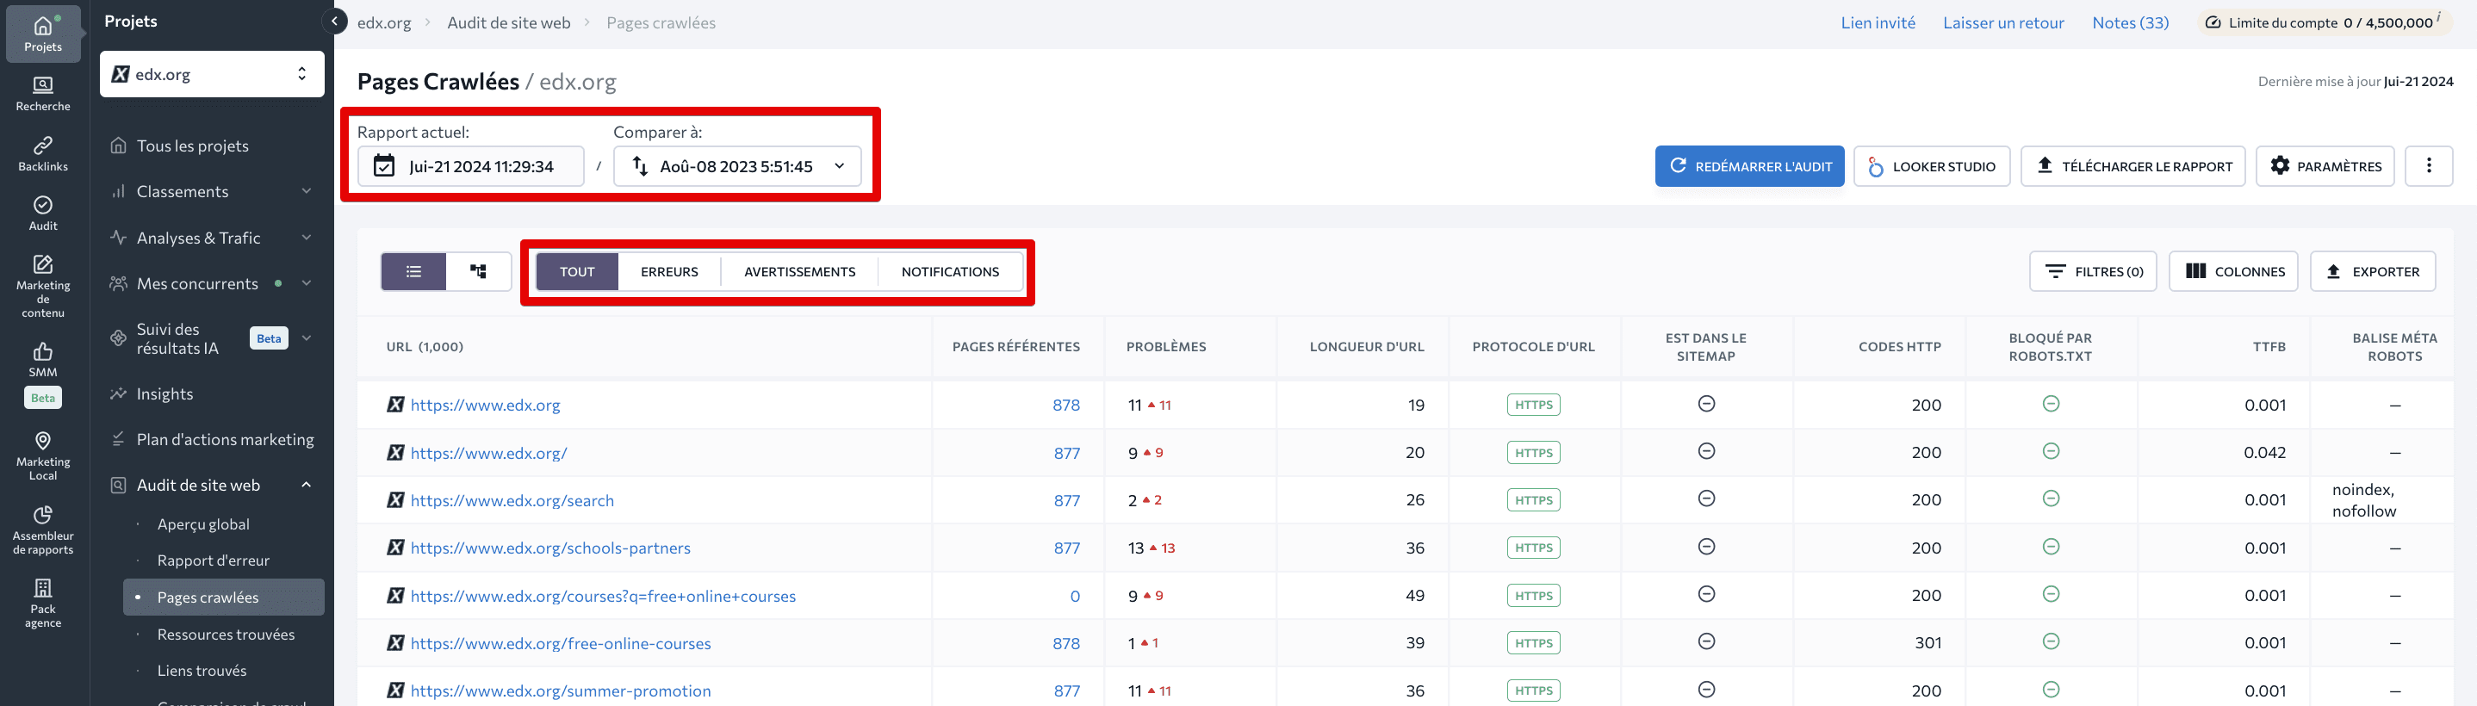Viewport: 2477px width, 706px height.
Task: Expand Mes concurrents menu
Action: point(212,282)
